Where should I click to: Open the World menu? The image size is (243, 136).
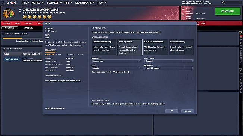tap(37, 3)
